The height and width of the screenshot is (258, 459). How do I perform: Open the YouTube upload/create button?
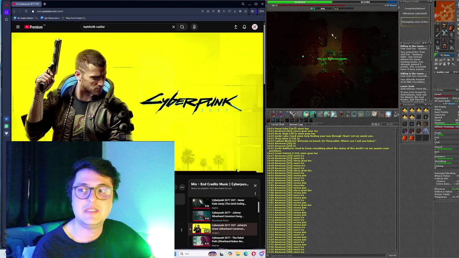pos(236,27)
